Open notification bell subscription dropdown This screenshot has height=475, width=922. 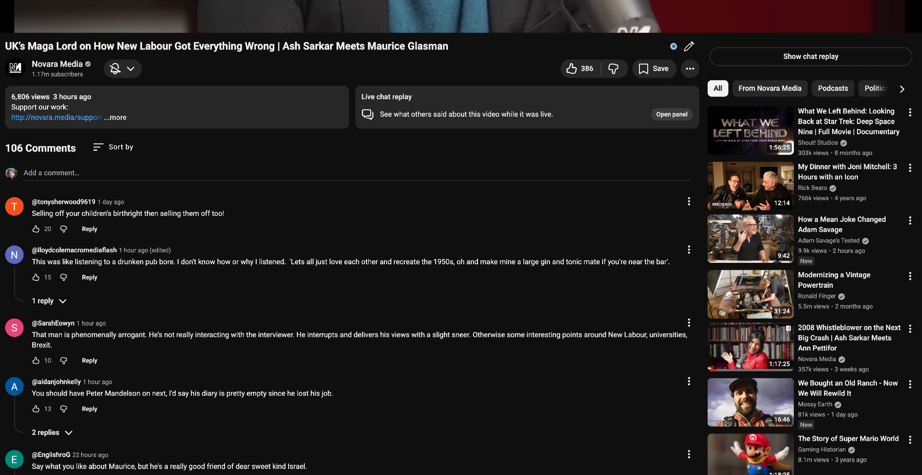[122, 69]
